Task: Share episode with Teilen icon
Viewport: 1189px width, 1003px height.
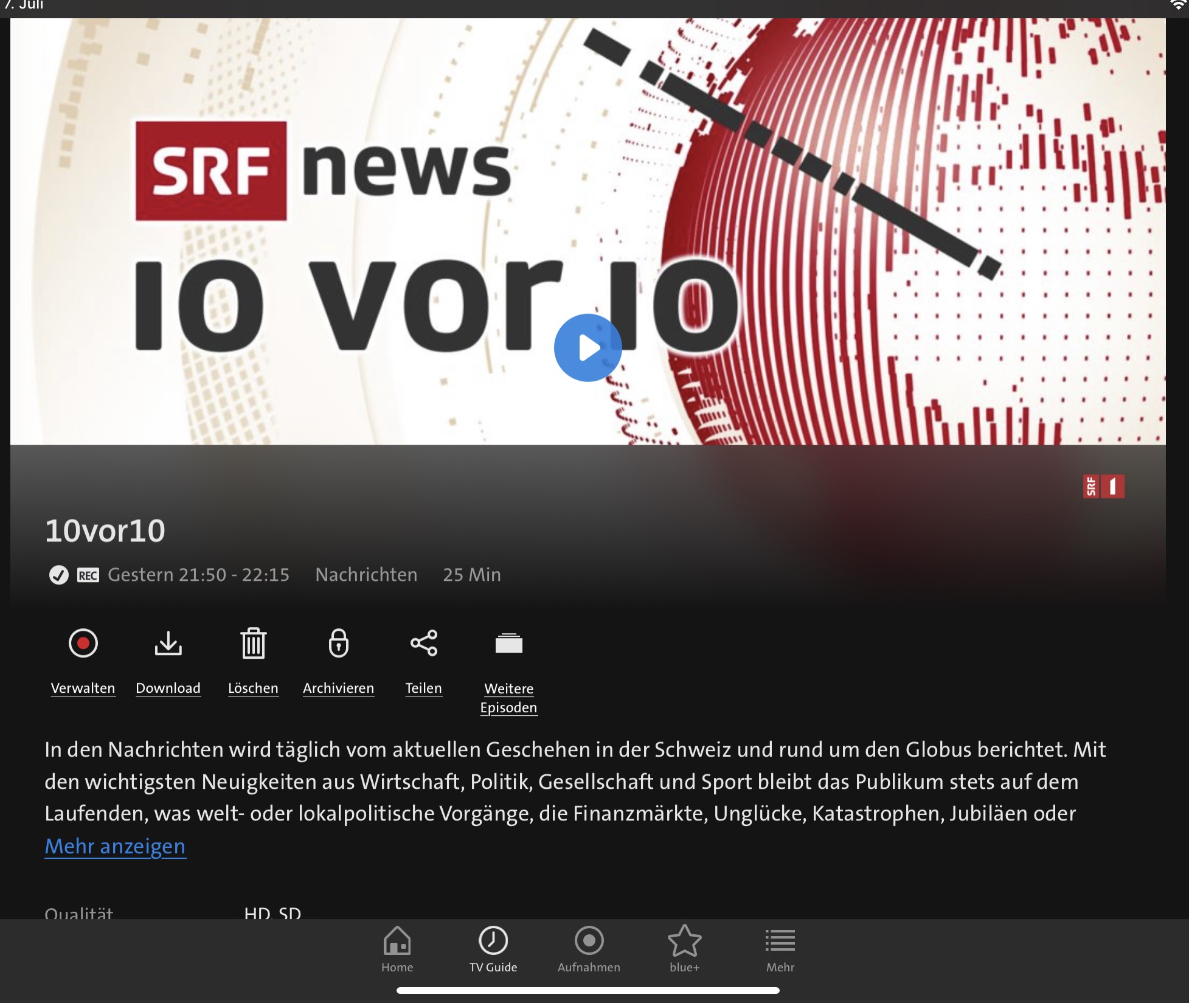Action: point(424,643)
